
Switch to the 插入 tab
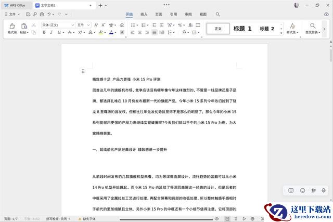pyautogui.click(x=144, y=14)
